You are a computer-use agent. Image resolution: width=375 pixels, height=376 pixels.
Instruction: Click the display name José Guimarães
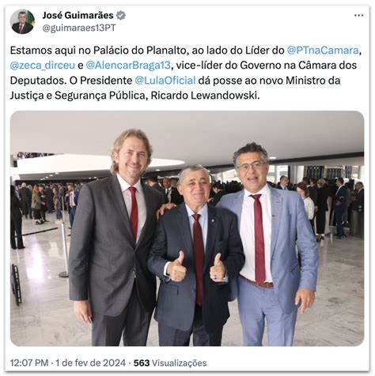78,15
